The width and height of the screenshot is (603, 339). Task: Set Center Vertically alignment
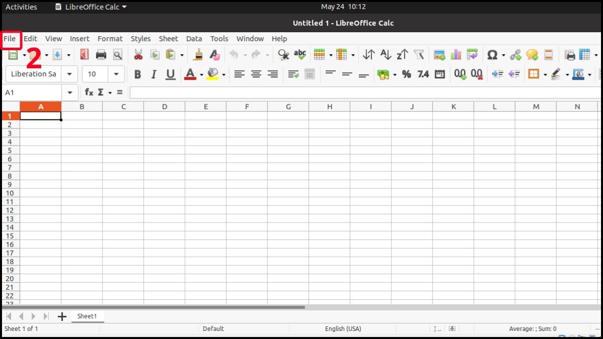(x=347, y=74)
